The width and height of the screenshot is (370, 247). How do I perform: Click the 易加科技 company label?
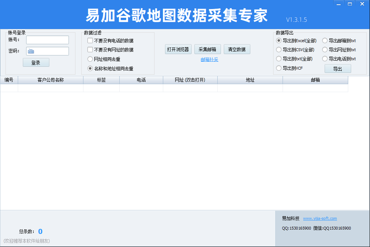[291, 218]
